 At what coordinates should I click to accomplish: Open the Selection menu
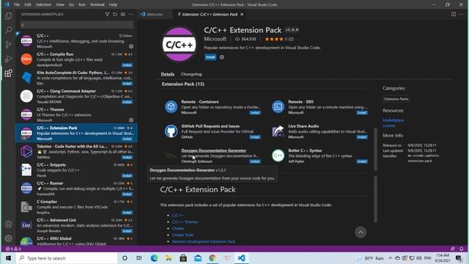click(43, 4)
